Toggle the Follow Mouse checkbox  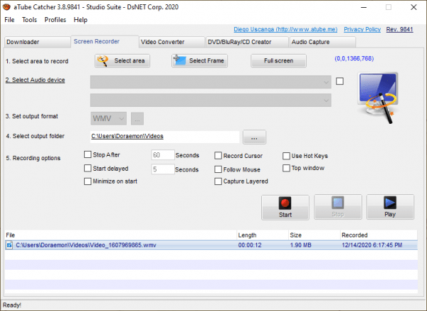(x=218, y=169)
